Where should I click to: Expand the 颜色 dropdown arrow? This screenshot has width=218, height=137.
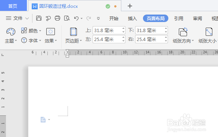point(40,31)
